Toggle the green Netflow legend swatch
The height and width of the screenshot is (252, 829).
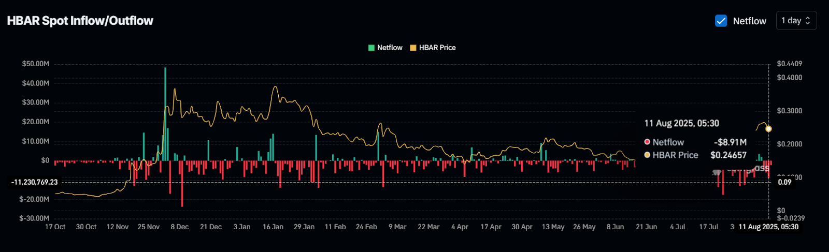tap(371, 48)
